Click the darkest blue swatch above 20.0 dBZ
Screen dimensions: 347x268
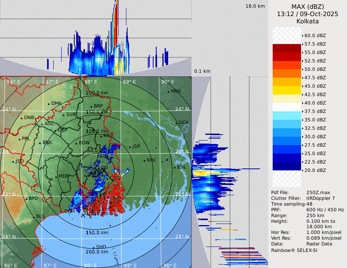click(x=286, y=166)
